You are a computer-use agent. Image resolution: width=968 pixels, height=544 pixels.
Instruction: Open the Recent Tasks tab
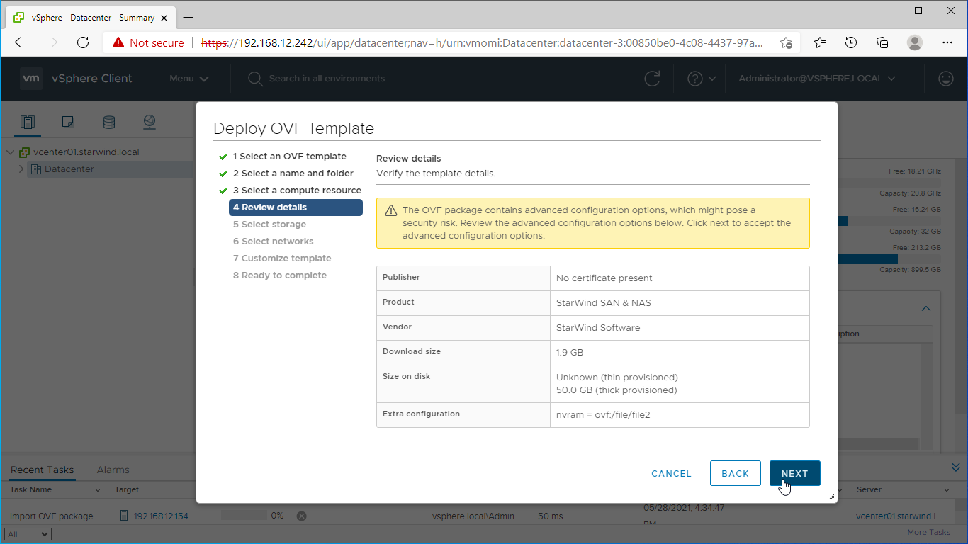42,470
